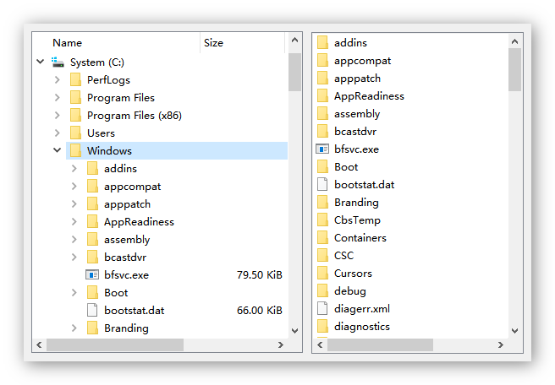Collapse the System (C:) drive node

click(40, 62)
